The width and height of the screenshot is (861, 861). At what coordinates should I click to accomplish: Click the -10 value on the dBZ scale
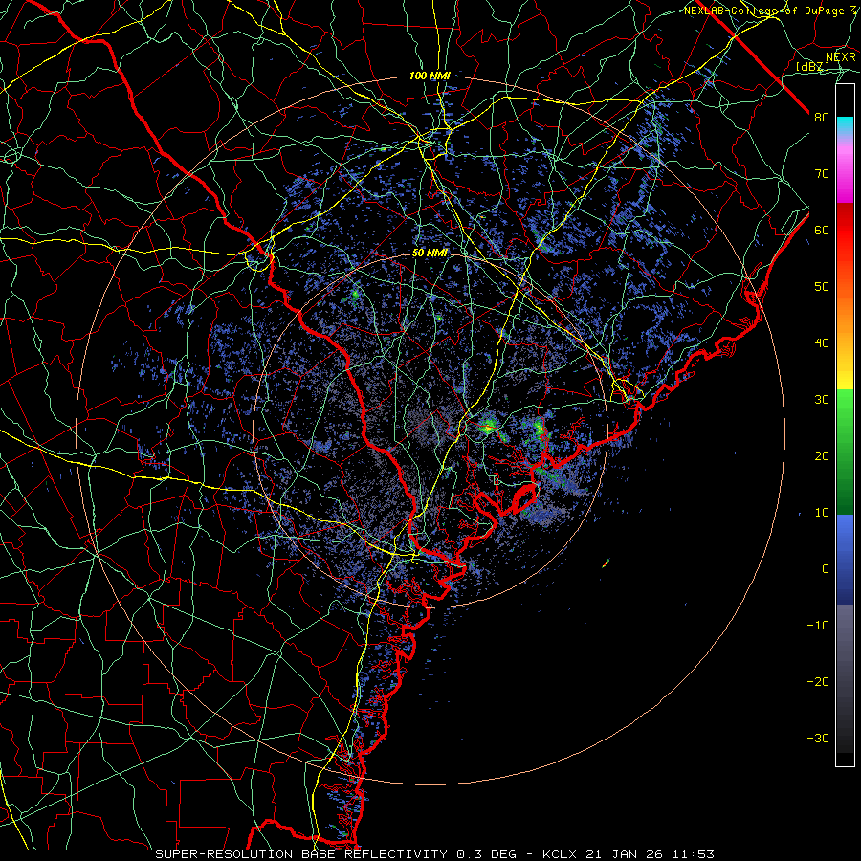[818, 625]
